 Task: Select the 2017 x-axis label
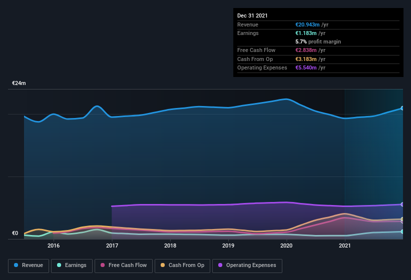[x=112, y=245]
